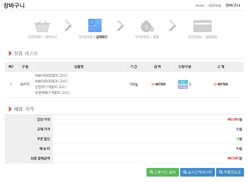Select the 모바일 badge
Viewport: 248px width, 182px height.
point(183,87)
